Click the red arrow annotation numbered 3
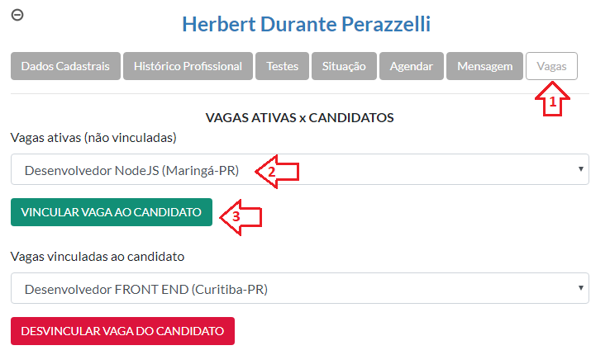The width and height of the screenshot is (610, 355). (241, 217)
